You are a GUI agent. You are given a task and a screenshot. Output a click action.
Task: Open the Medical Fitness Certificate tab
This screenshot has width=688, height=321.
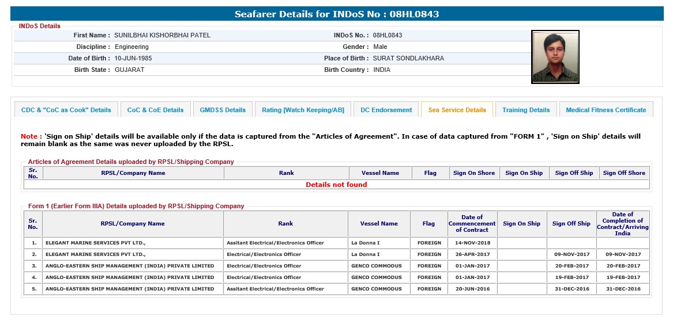pos(606,110)
